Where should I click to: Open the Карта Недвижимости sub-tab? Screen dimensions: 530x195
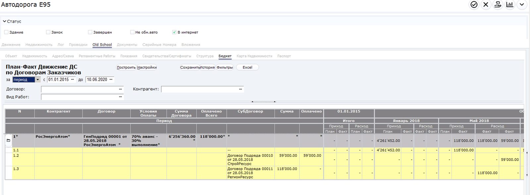(x=254, y=56)
